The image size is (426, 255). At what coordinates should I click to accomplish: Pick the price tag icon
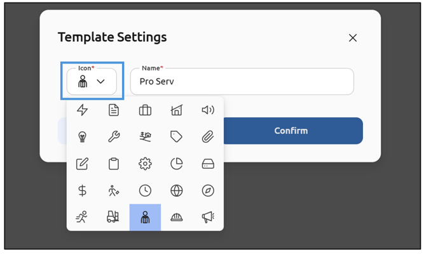pos(176,137)
